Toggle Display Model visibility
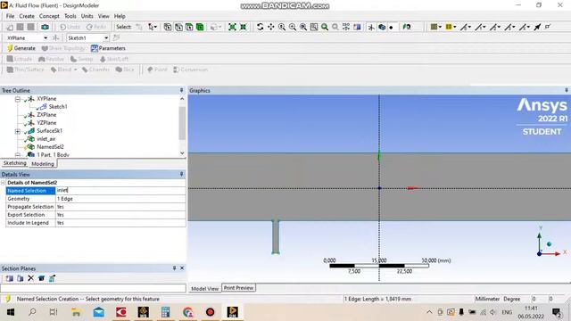This screenshot has width=571, height=321. click(382, 27)
